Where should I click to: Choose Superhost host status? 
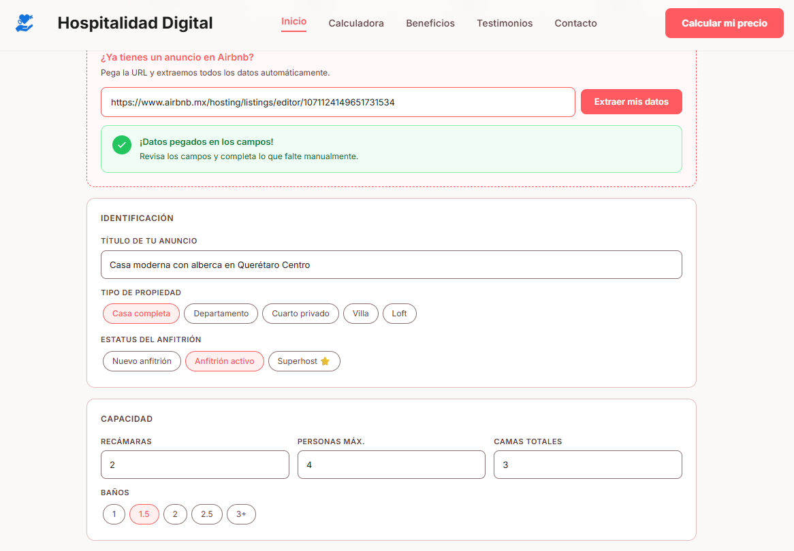click(x=304, y=361)
